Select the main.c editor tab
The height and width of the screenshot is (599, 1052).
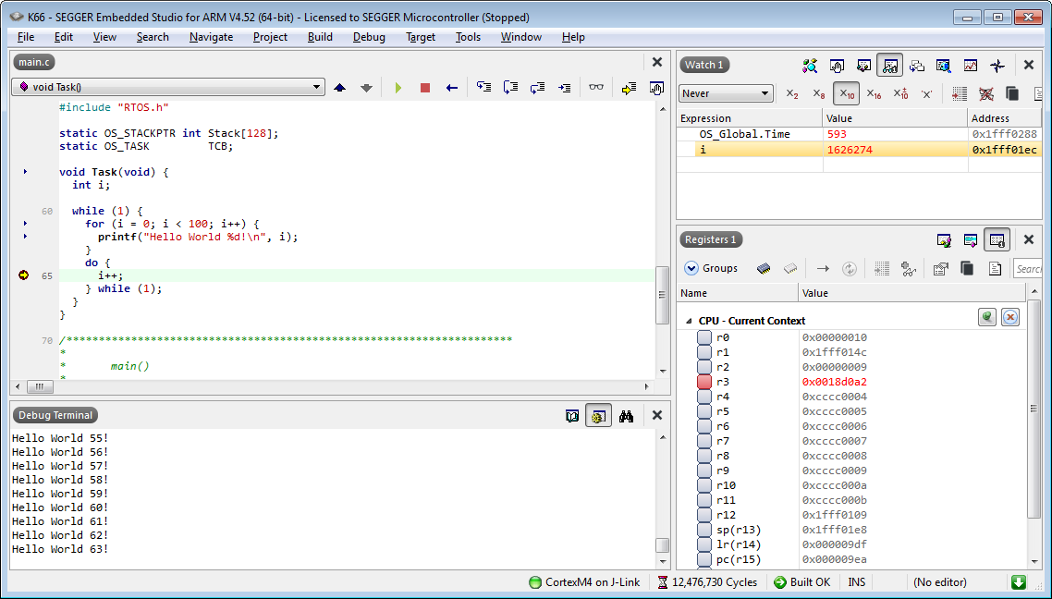click(x=33, y=62)
